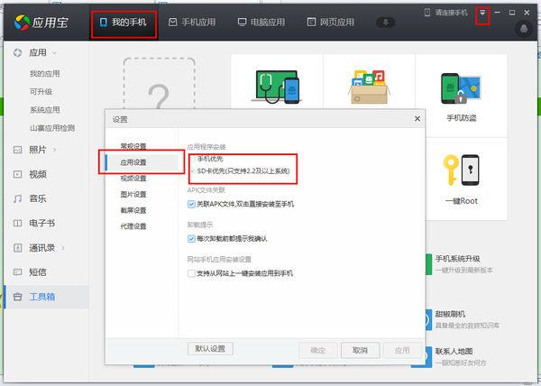Click the 确定 button
The image size is (541, 386).
point(317,351)
